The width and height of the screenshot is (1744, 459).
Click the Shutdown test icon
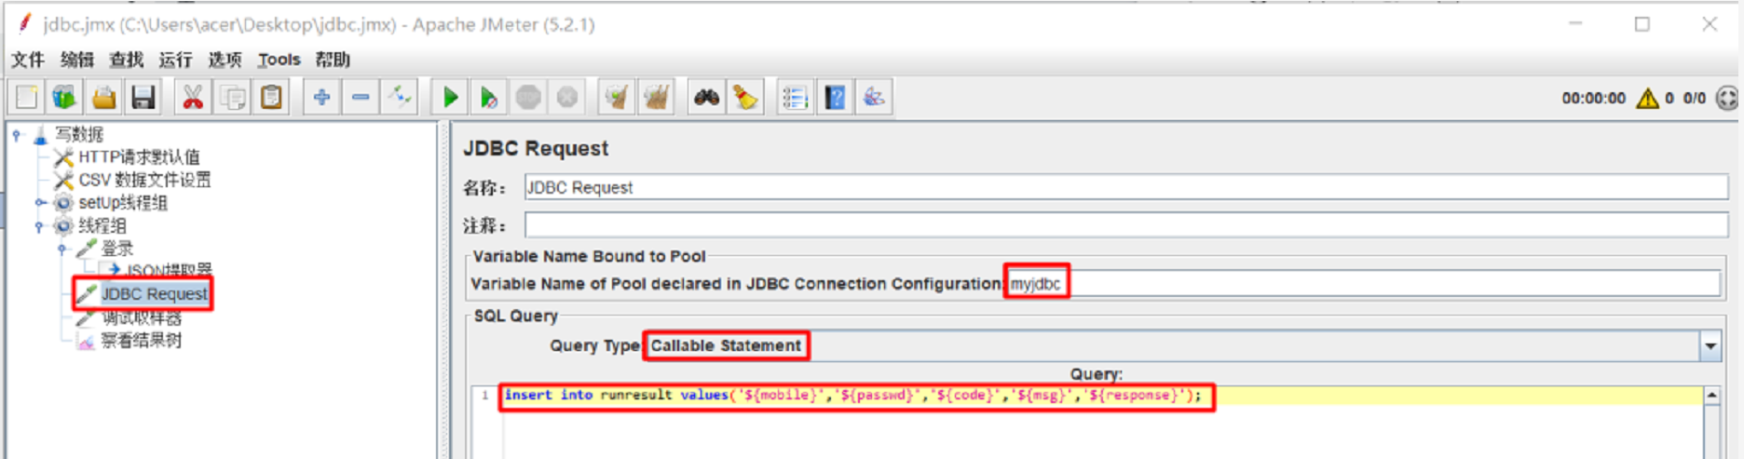coord(566,97)
